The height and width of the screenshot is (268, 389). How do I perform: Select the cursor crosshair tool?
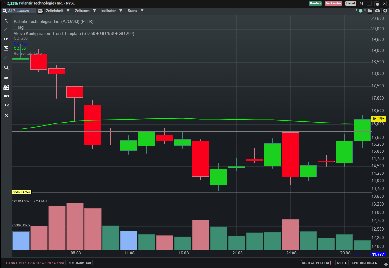[x=6, y=20]
